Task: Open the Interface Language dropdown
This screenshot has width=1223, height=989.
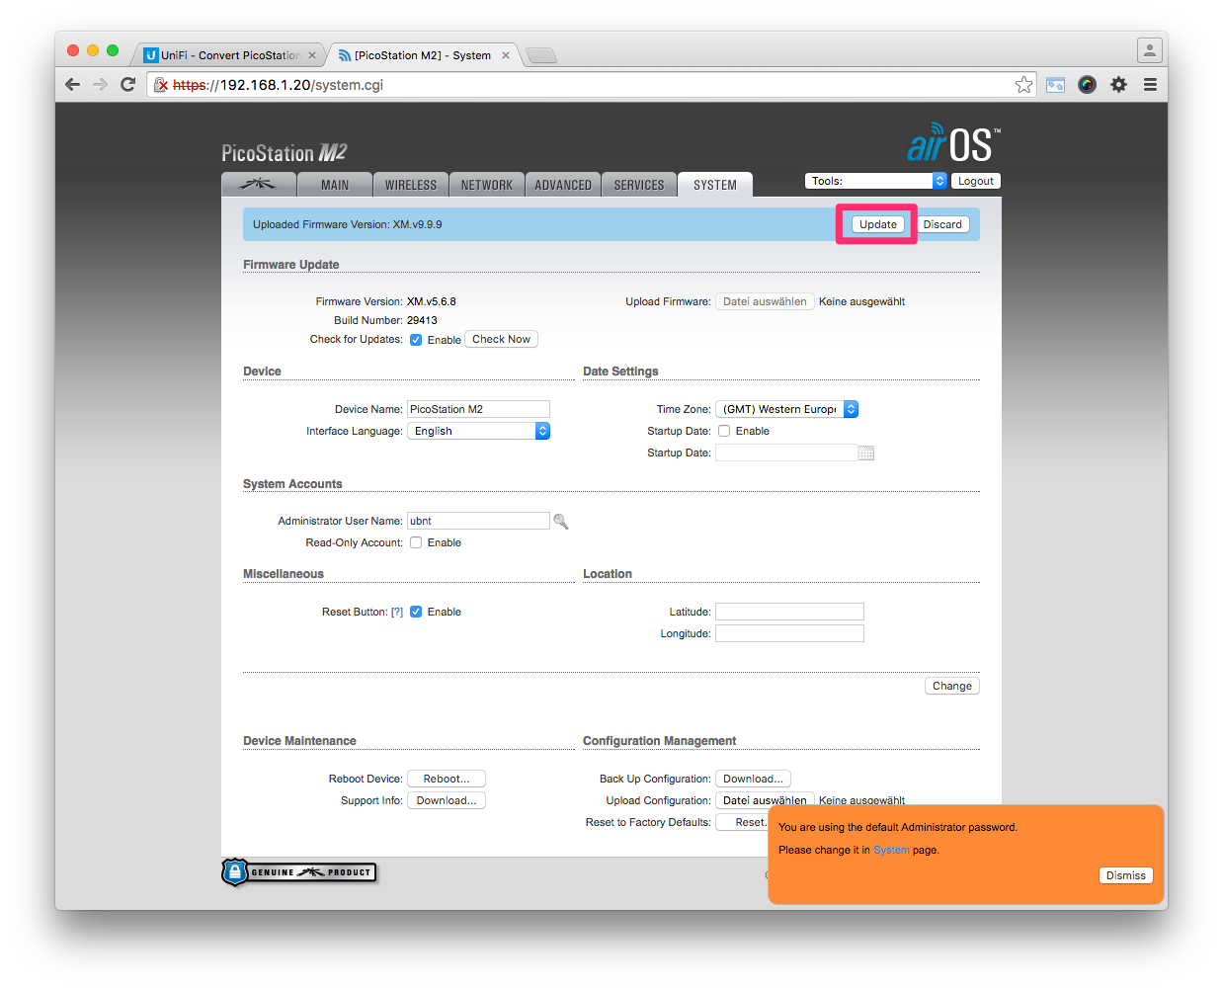Action: [478, 431]
